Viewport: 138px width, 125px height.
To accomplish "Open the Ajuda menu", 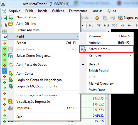I will pyautogui.click(x=112, y=11).
